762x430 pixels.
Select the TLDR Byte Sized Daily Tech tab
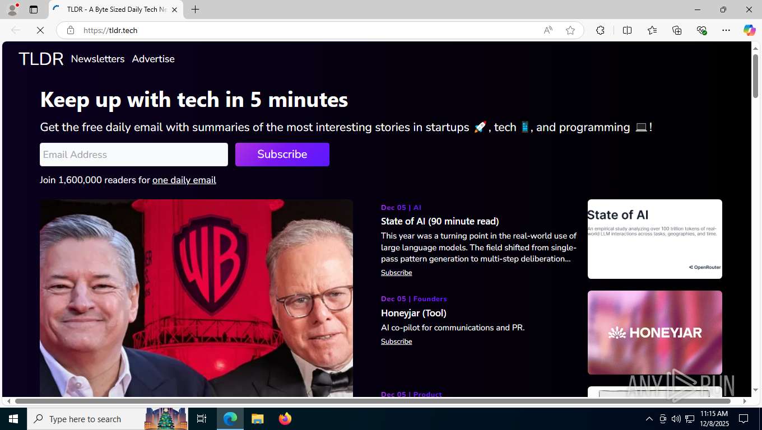116,10
